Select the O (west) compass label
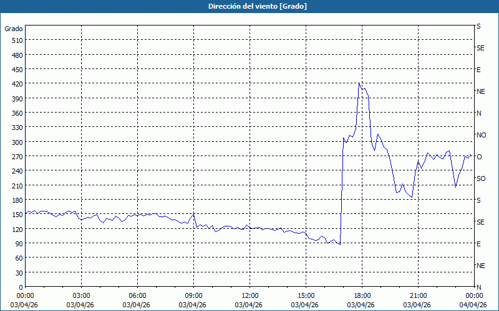Viewport: 499px width, 311px height. click(x=479, y=157)
